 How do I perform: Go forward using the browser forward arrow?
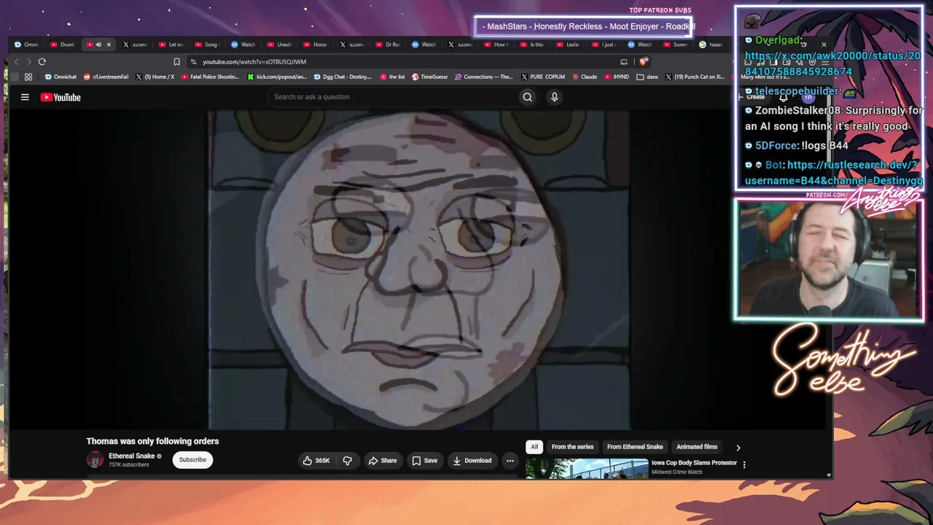pyautogui.click(x=29, y=62)
